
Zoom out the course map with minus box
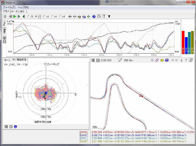(x=98, y=60)
